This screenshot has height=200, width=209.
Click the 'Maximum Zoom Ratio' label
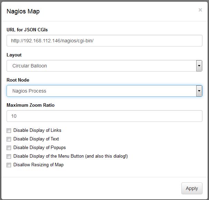click(x=31, y=105)
